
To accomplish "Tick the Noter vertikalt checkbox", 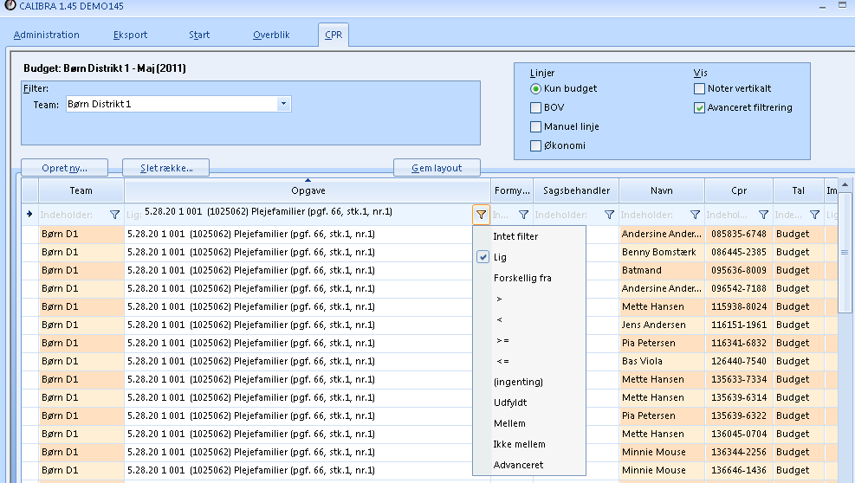I will [x=699, y=88].
